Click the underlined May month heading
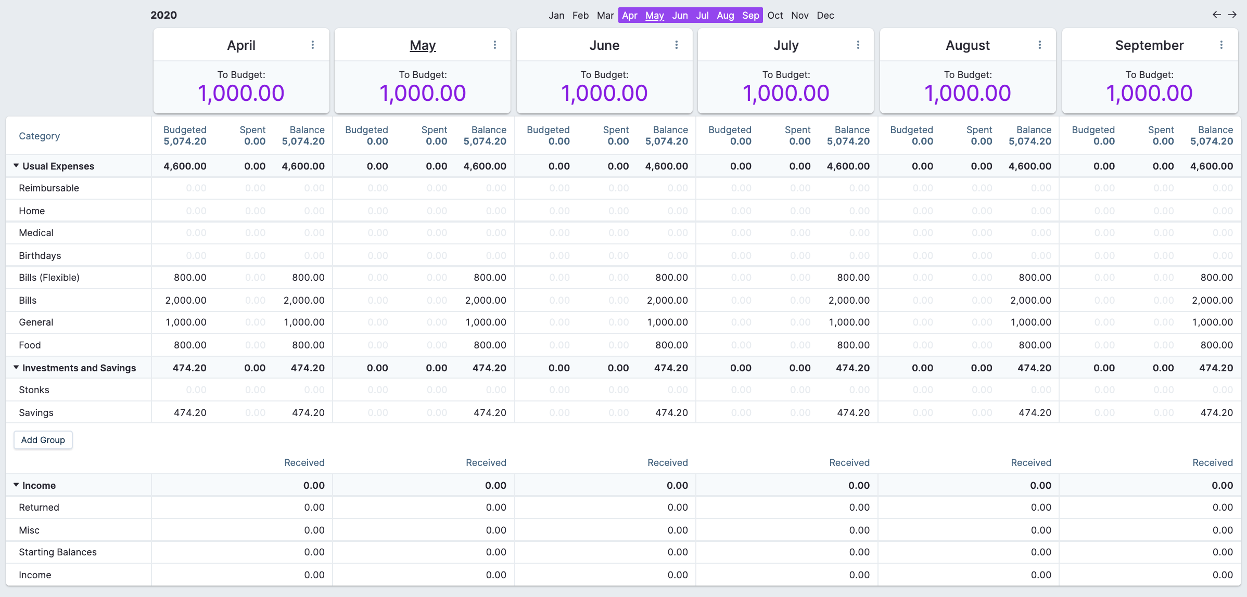Screen dimensions: 1247x597 click(423, 45)
